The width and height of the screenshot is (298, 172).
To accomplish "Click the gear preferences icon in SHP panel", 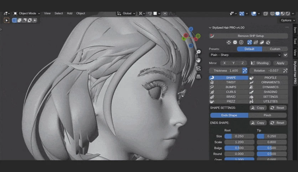I will click(235, 42).
